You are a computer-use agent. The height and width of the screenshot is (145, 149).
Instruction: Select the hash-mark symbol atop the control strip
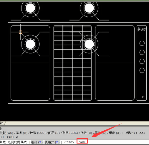(x=141, y=29)
